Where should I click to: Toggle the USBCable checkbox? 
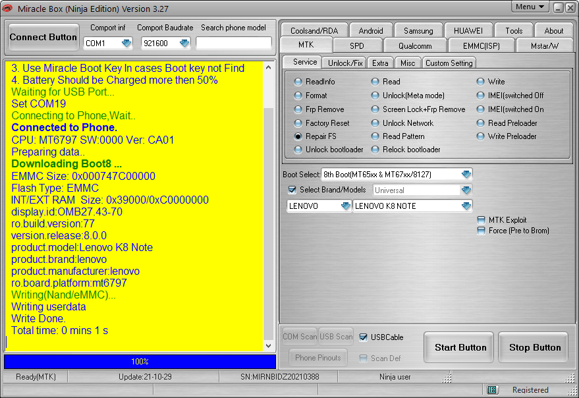pos(364,337)
